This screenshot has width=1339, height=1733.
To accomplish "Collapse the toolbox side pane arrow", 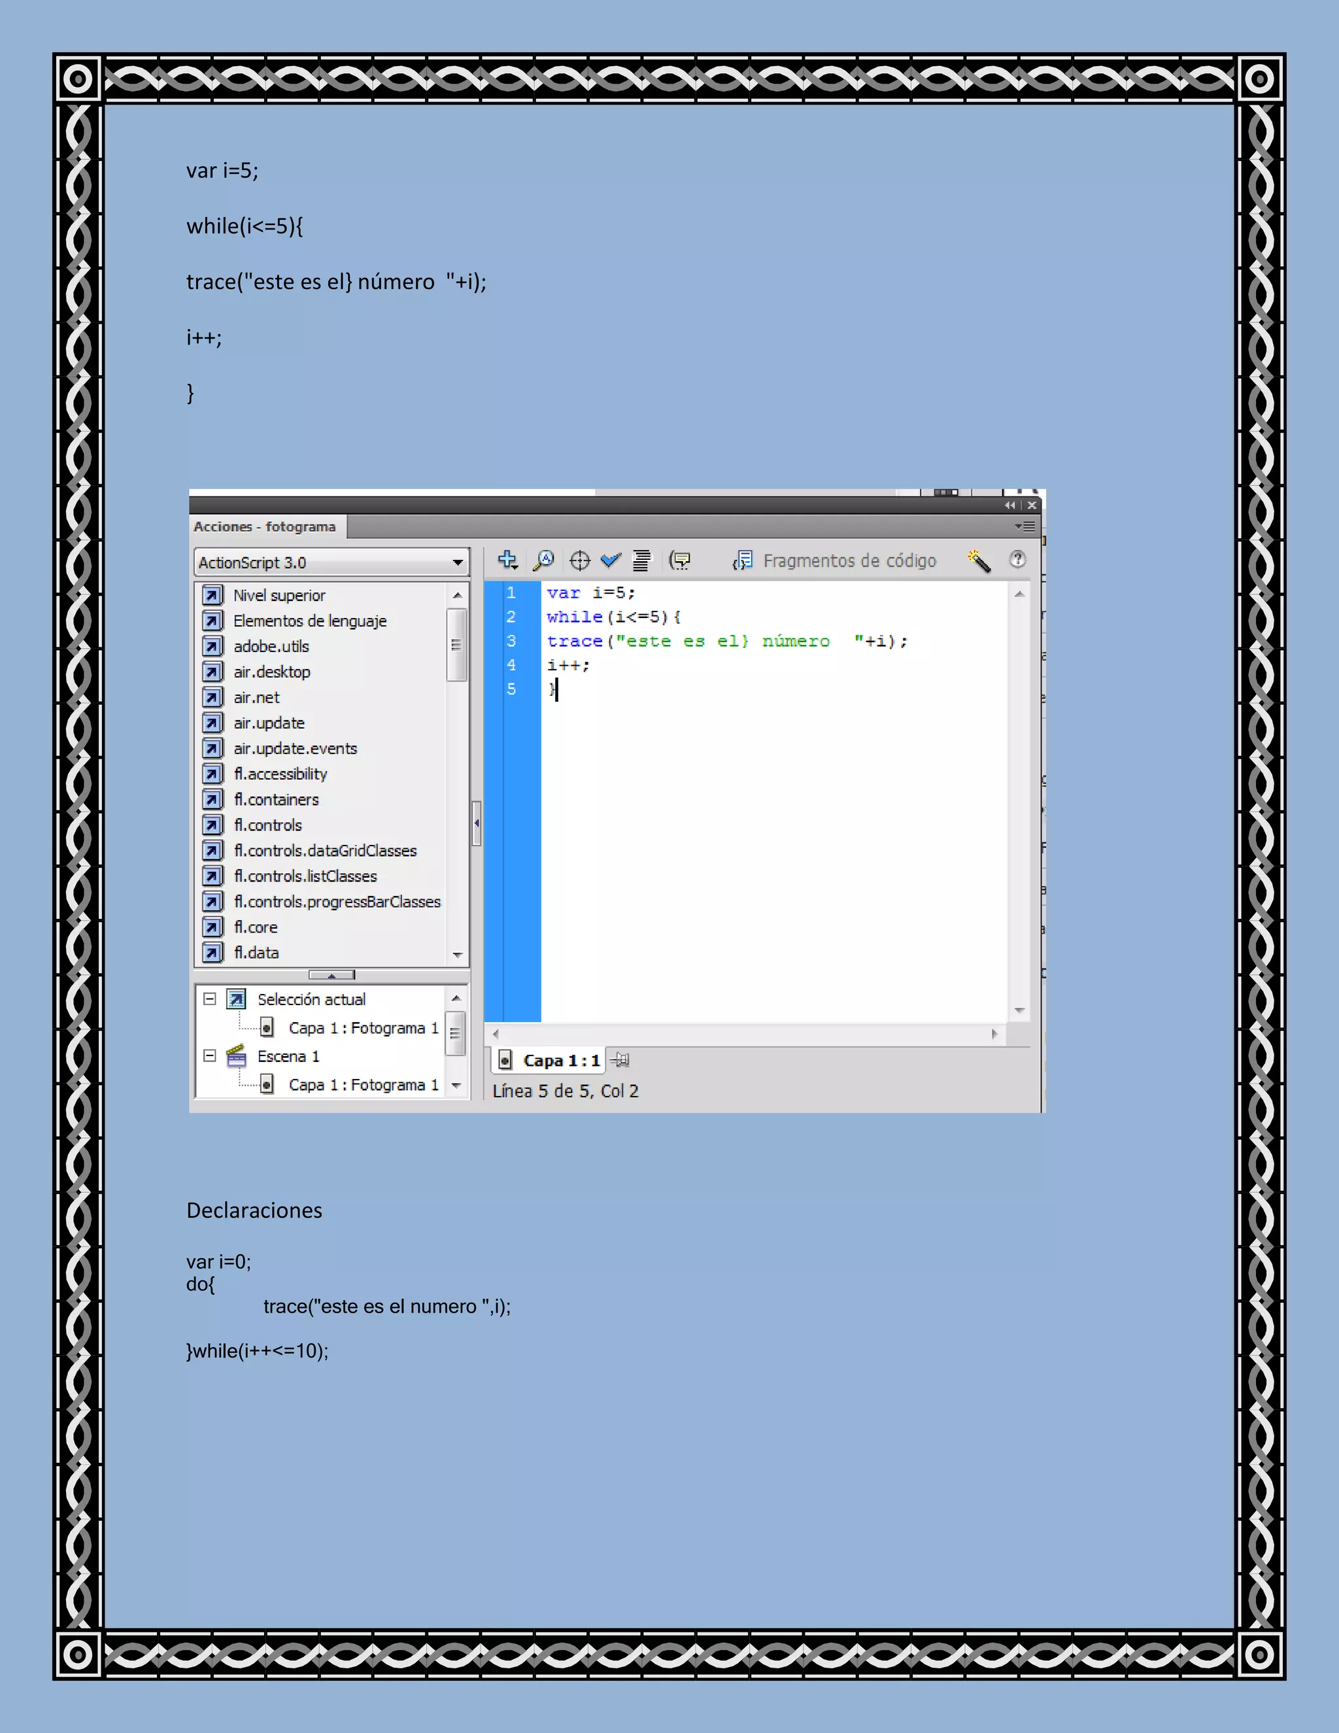I will coord(477,823).
